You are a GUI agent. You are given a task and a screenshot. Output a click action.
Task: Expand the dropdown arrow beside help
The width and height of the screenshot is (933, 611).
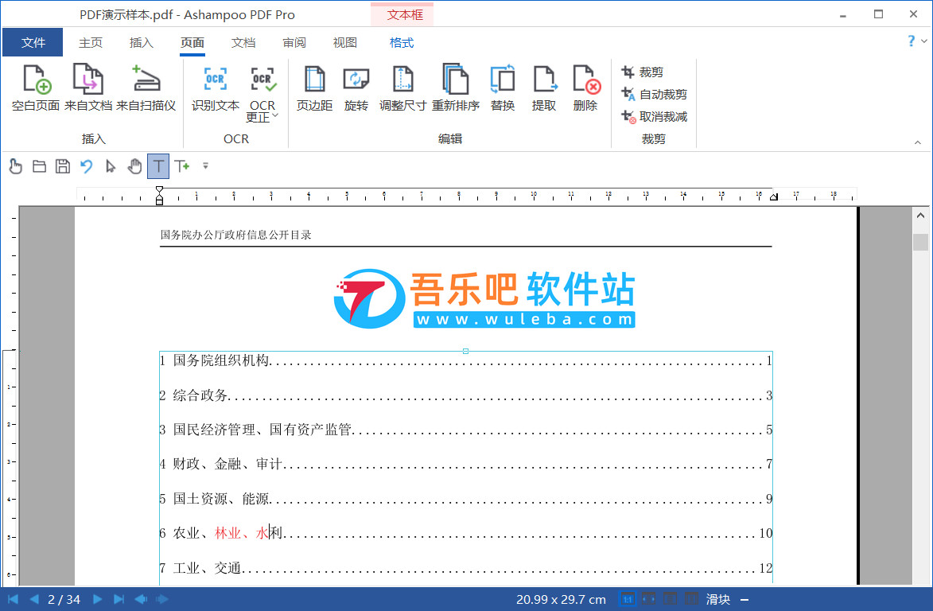coord(924,41)
